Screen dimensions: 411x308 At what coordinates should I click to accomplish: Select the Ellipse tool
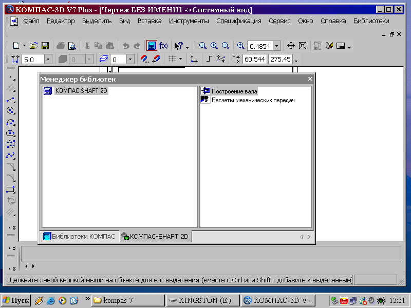[11, 133]
